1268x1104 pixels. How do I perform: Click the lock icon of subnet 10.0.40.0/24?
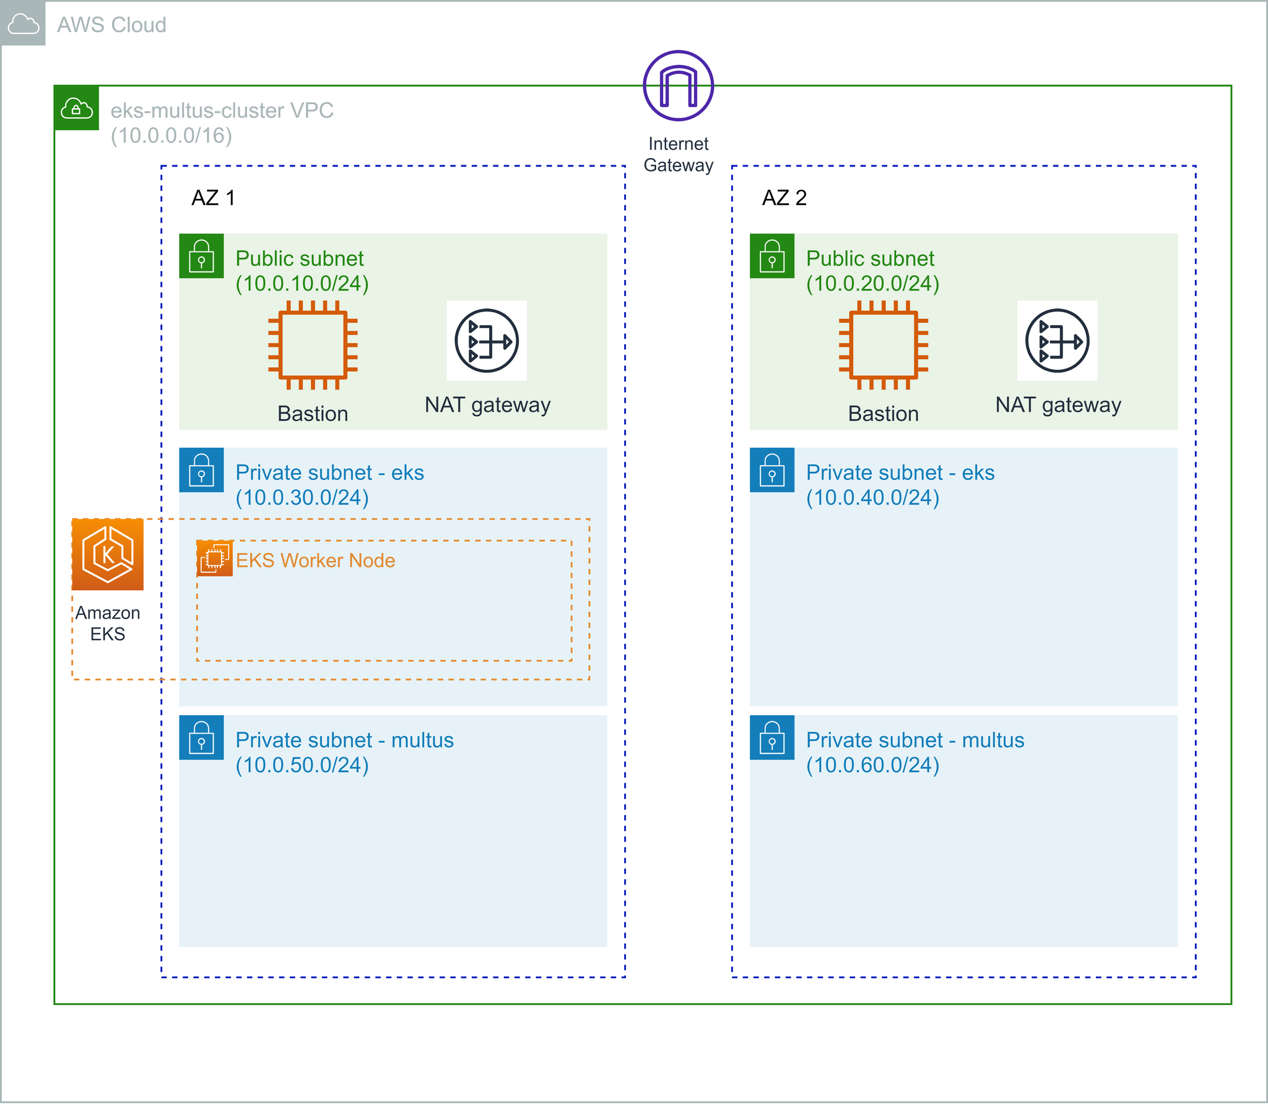click(x=772, y=470)
